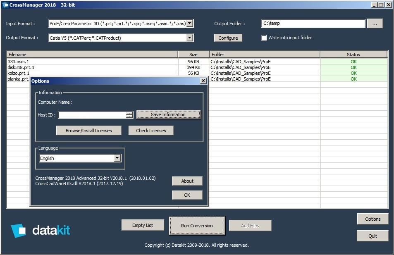
Task: Click the CrossManager title bar icon
Action: tap(5, 5)
